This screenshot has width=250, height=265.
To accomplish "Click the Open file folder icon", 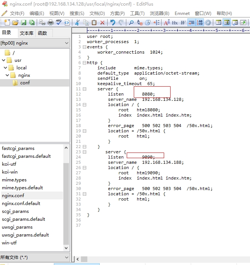I will pyautogui.click(x=15, y=22).
